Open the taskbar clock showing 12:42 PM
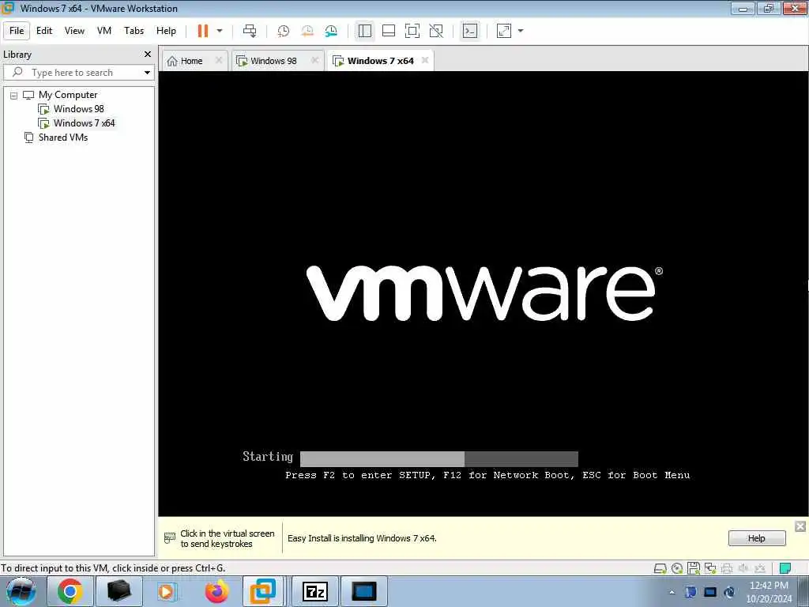Screen dimensions: 809x607 769,591
